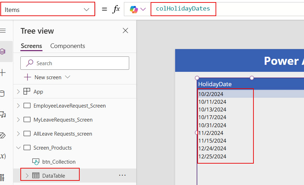Open Insert plus icon in rail
The image size is (304, 185).
click(x=3, y=73)
